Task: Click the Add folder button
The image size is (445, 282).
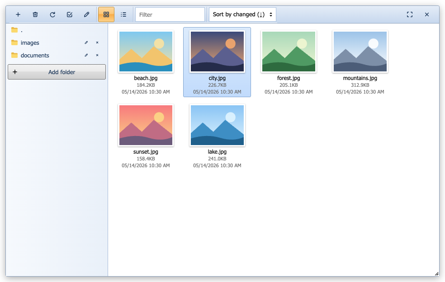Action: 57,72
